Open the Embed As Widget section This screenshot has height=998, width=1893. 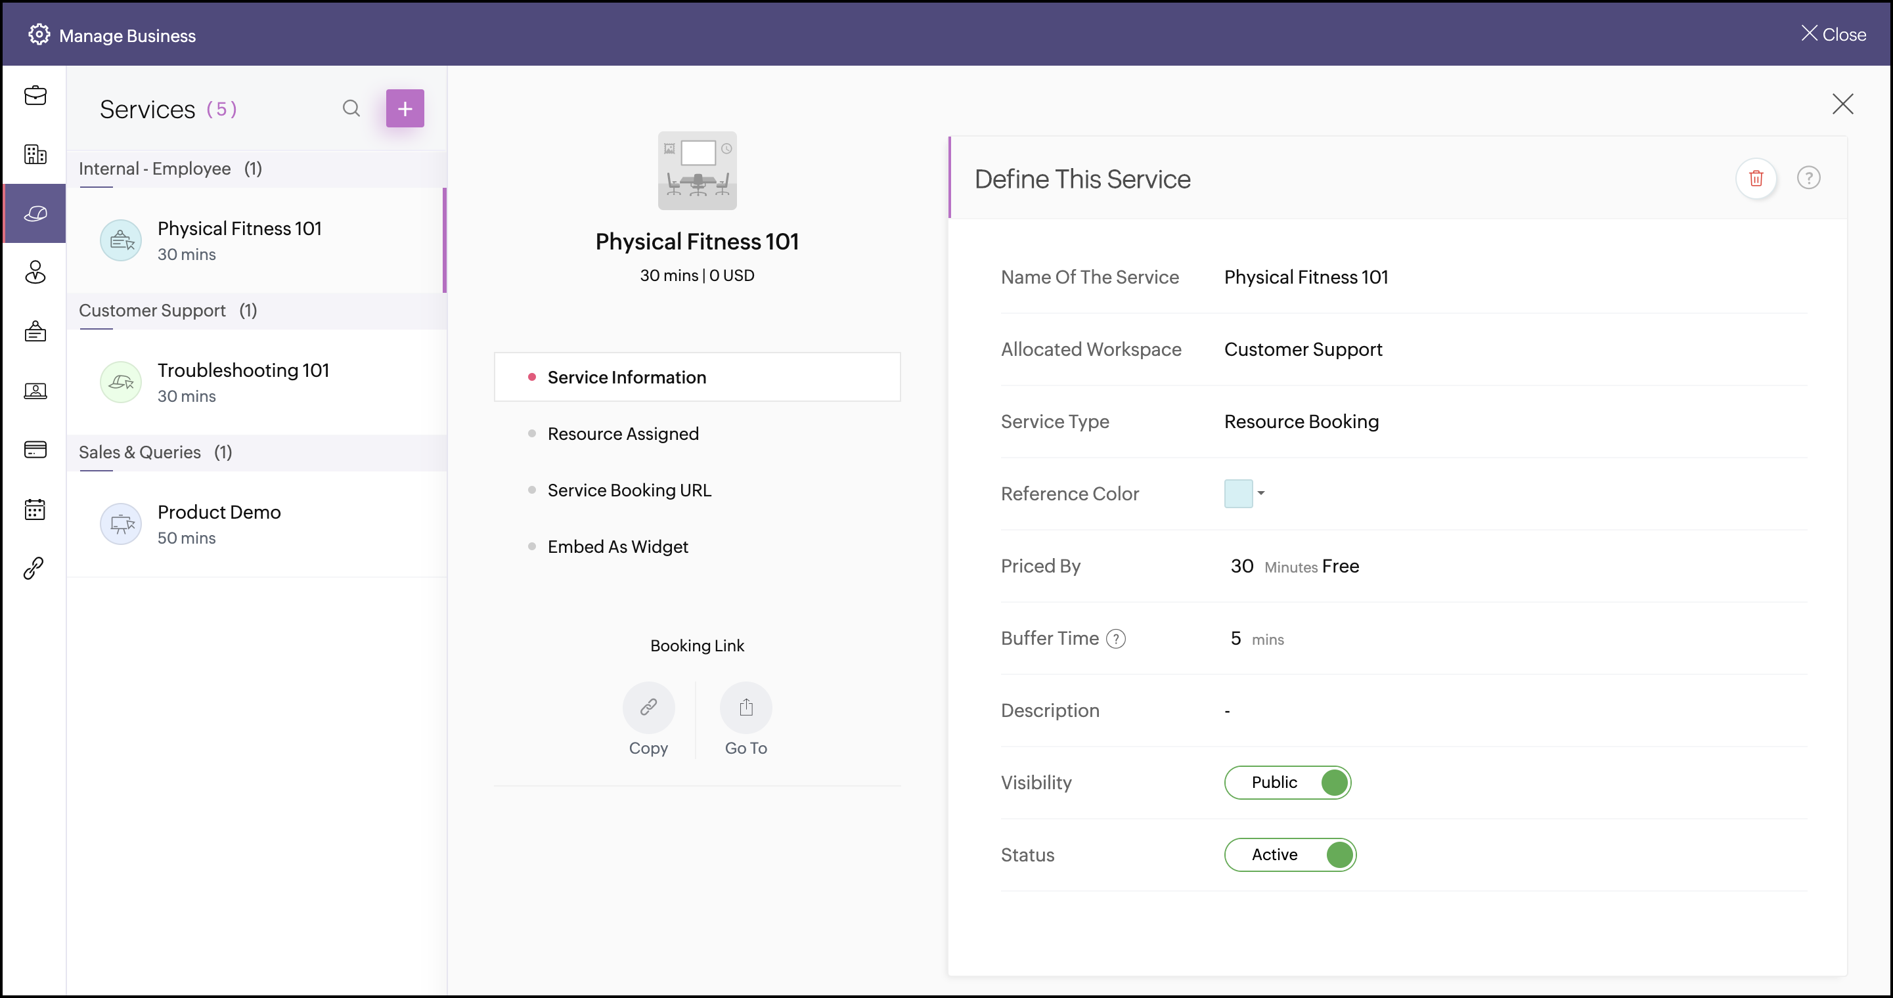[x=617, y=547]
